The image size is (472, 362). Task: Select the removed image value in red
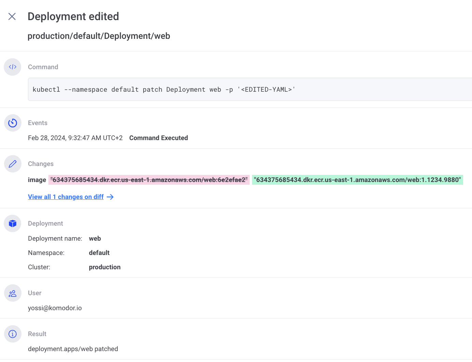point(149,180)
